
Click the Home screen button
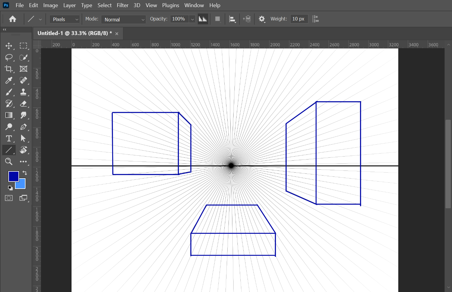(12, 19)
